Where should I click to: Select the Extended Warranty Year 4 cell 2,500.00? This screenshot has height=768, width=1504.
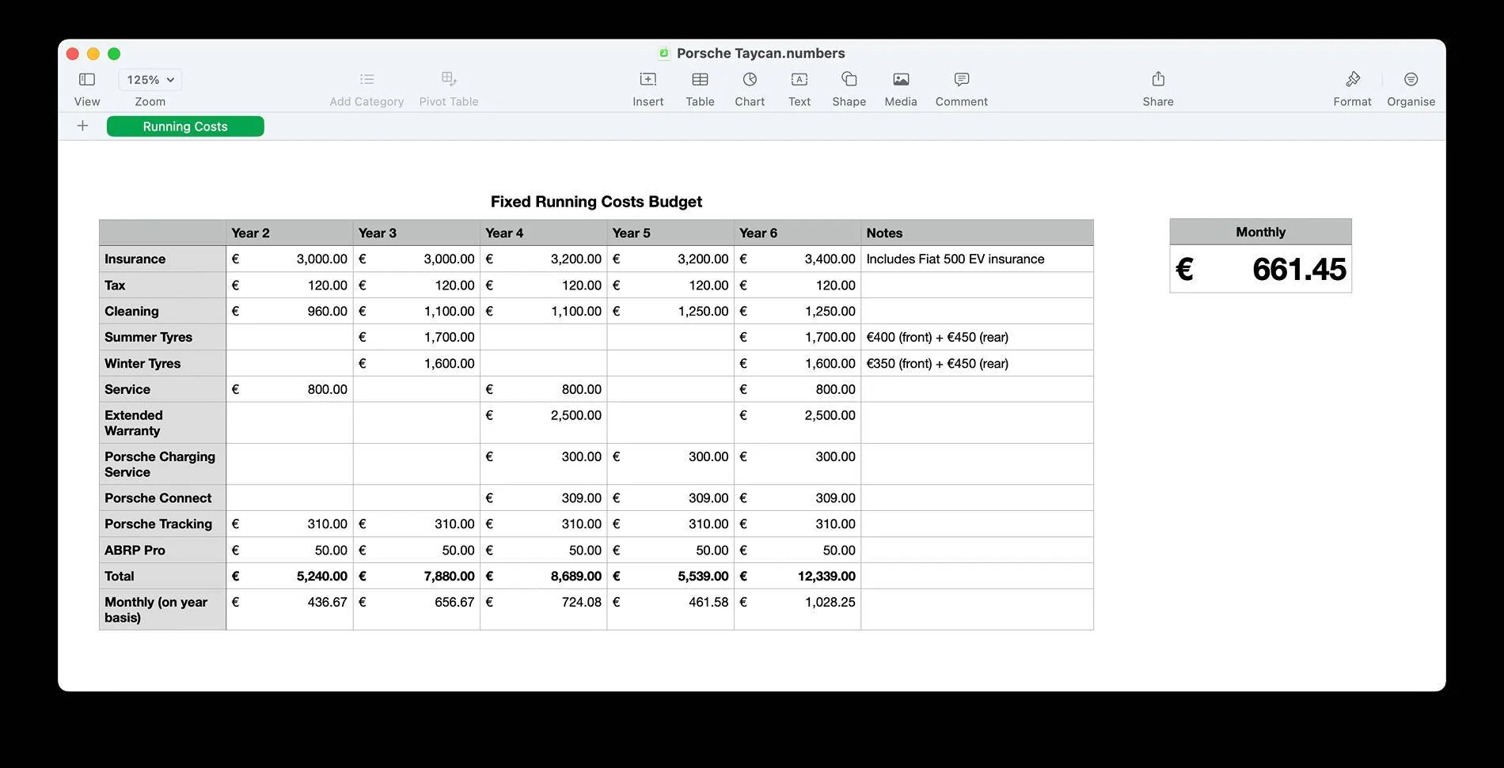coord(544,422)
